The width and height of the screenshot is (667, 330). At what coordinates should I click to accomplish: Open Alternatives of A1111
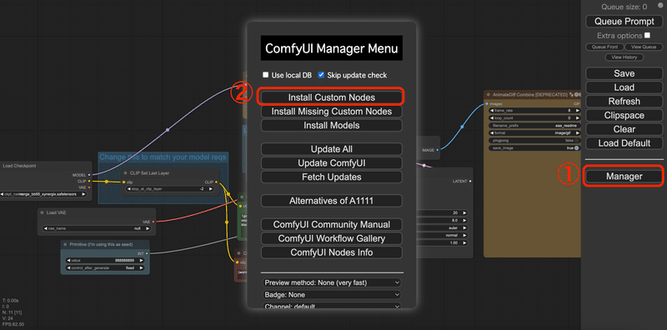point(331,201)
